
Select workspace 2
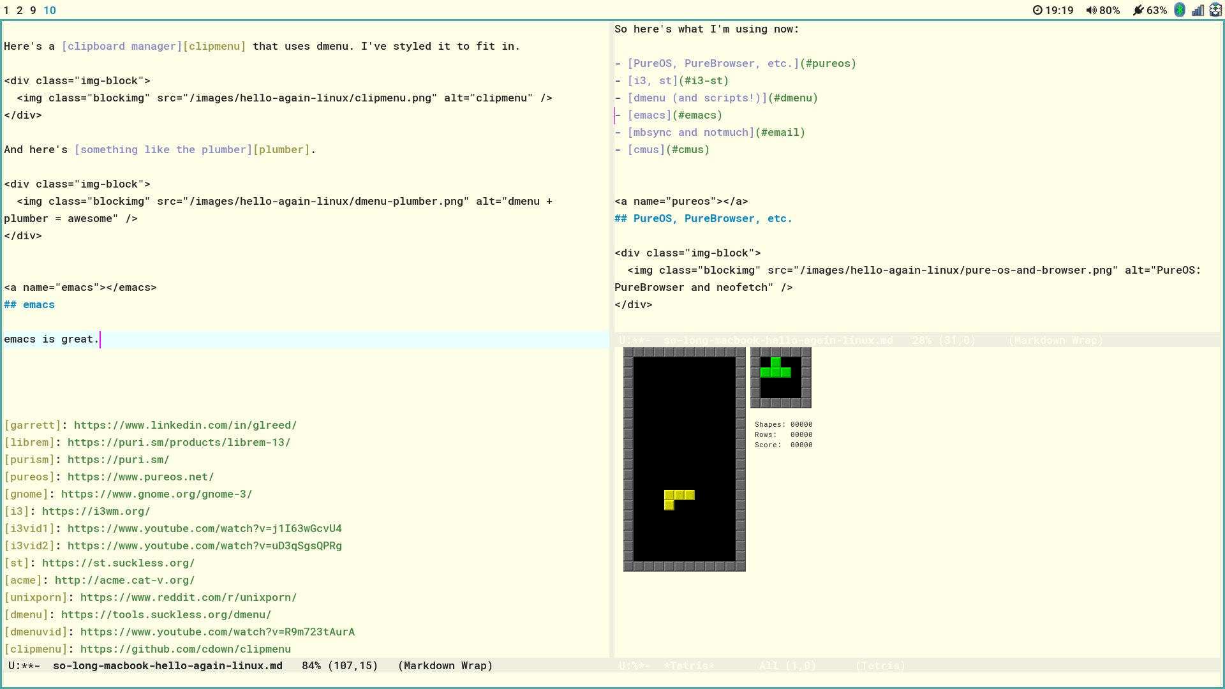point(19,10)
